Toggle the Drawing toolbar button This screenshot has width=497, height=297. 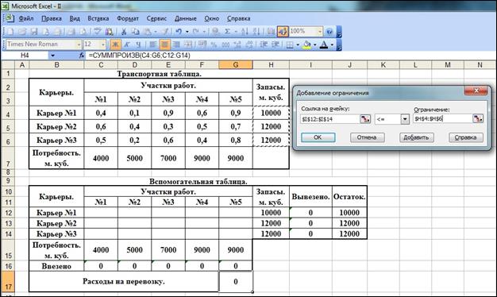pyautogui.click(x=283, y=32)
